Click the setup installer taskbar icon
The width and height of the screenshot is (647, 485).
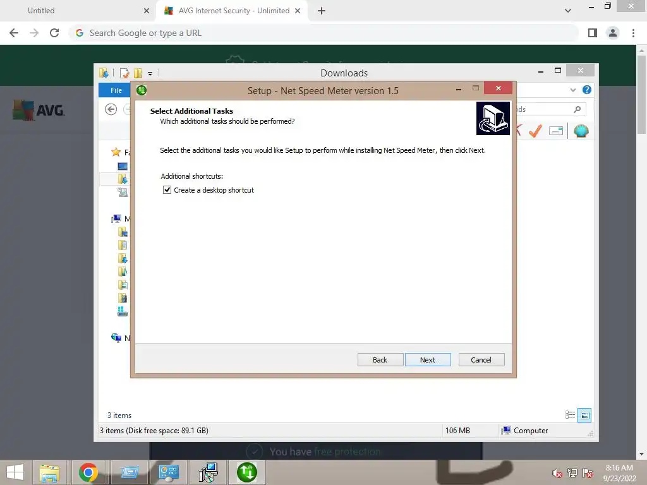(x=208, y=472)
